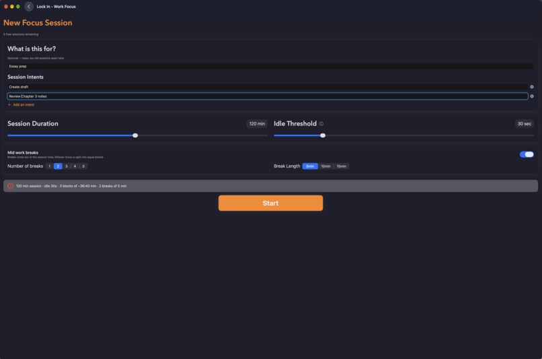Set number of breaks to 4

click(x=75, y=166)
